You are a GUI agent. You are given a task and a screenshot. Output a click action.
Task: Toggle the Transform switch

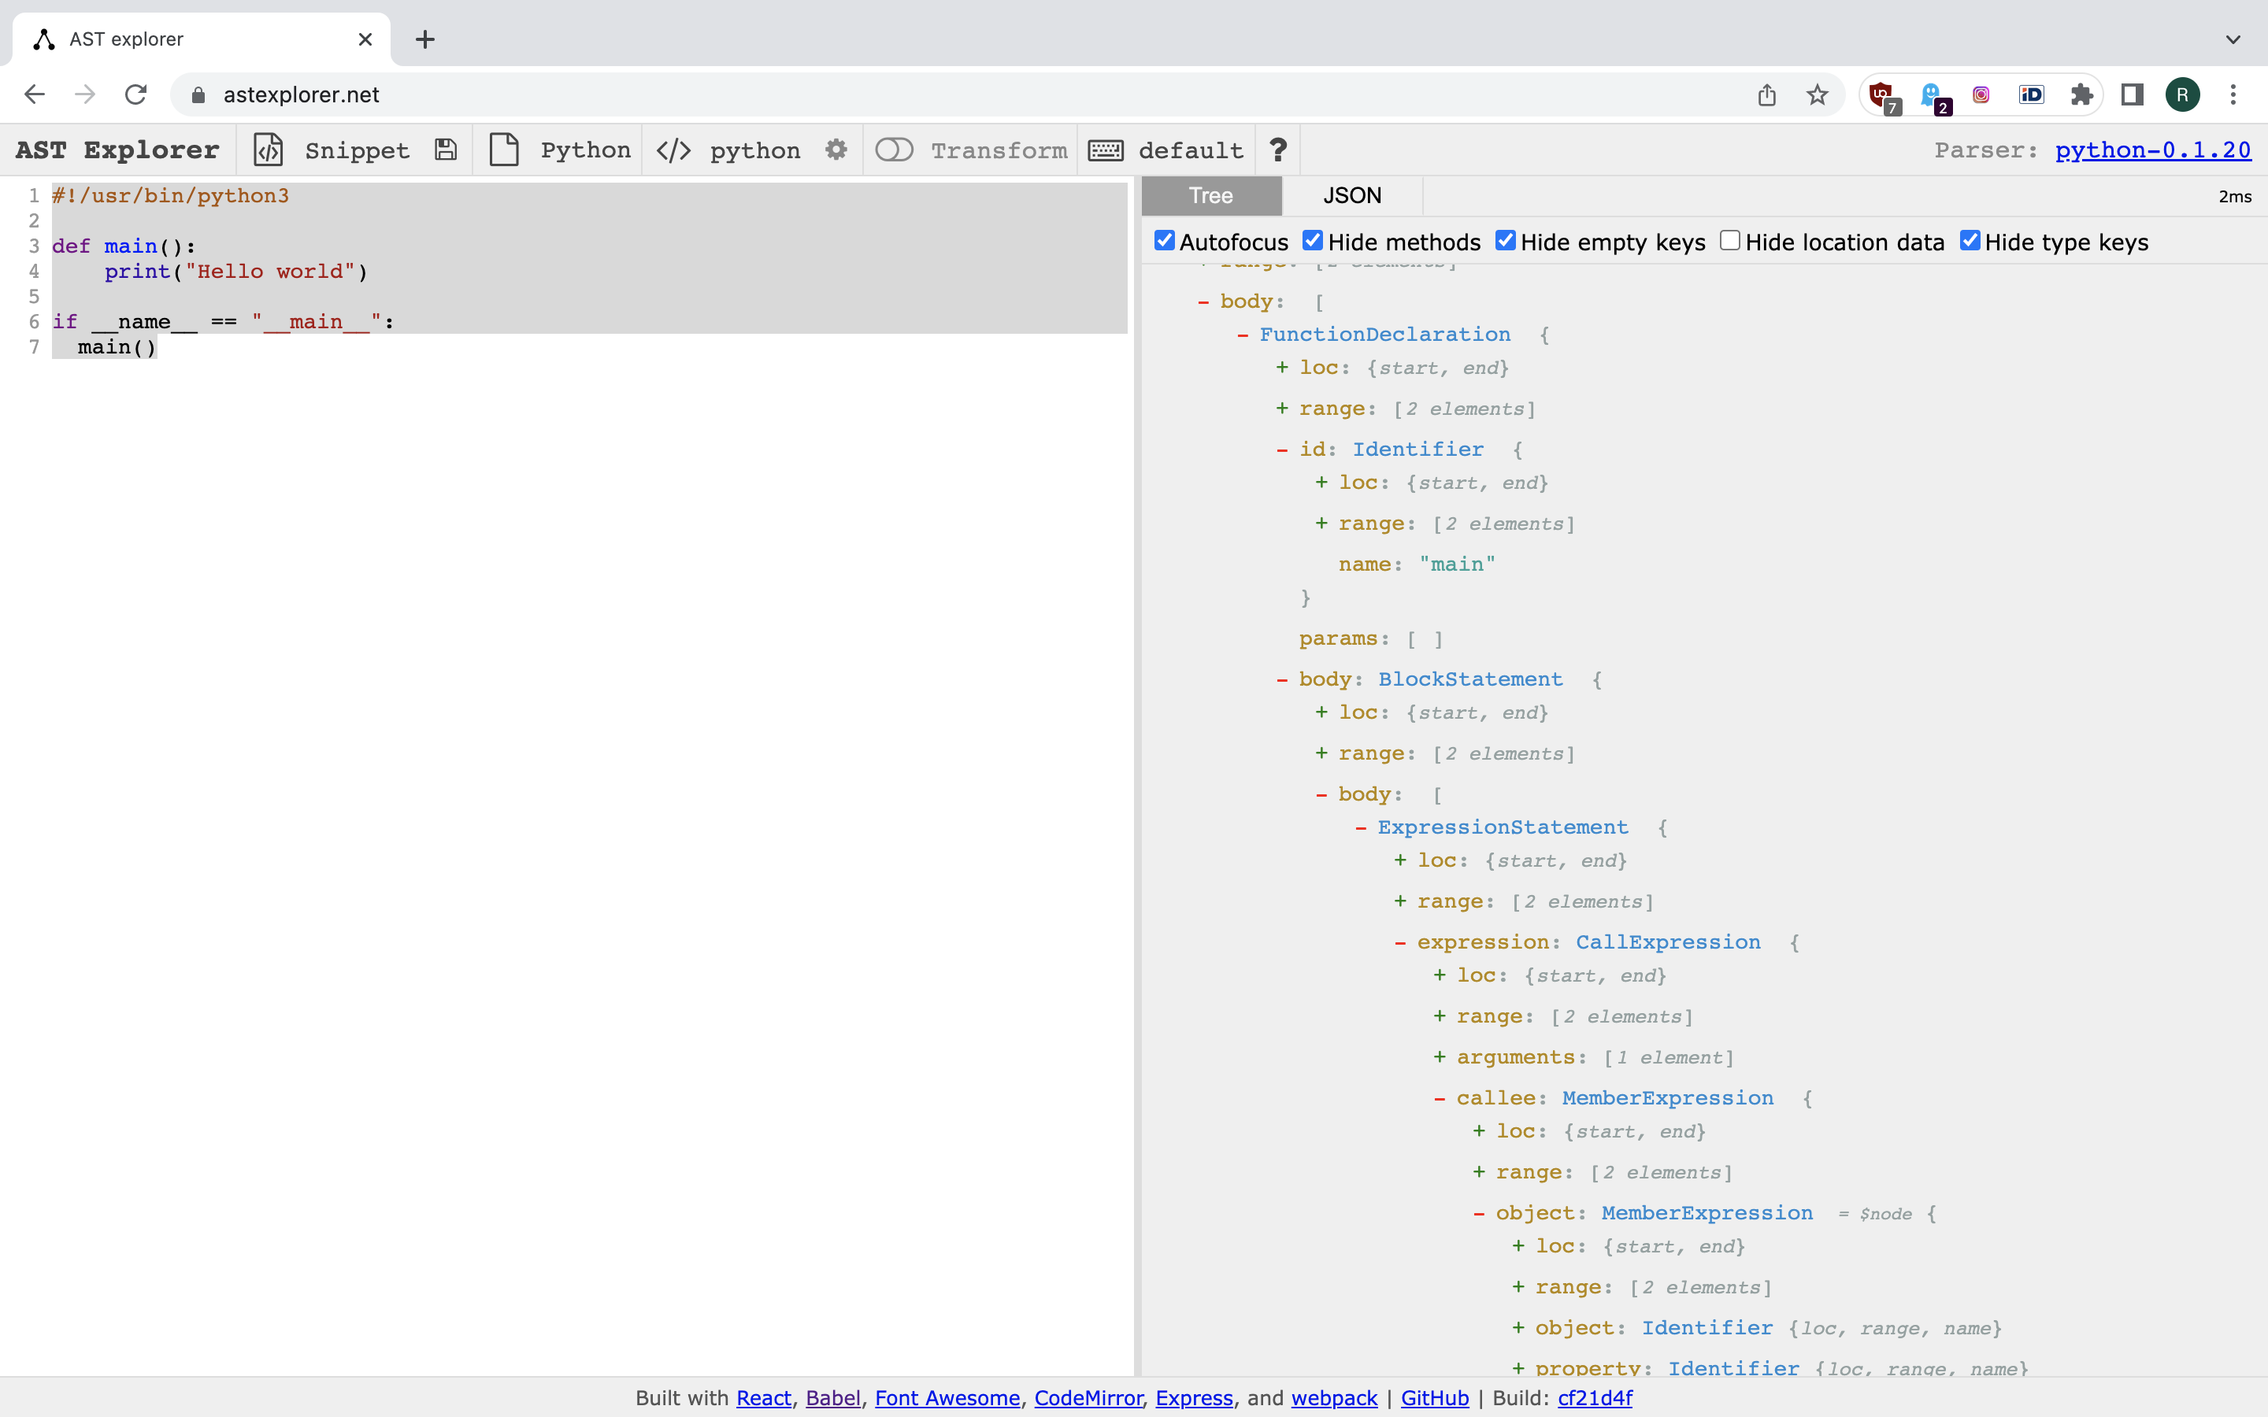pyautogui.click(x=894, y=150)
